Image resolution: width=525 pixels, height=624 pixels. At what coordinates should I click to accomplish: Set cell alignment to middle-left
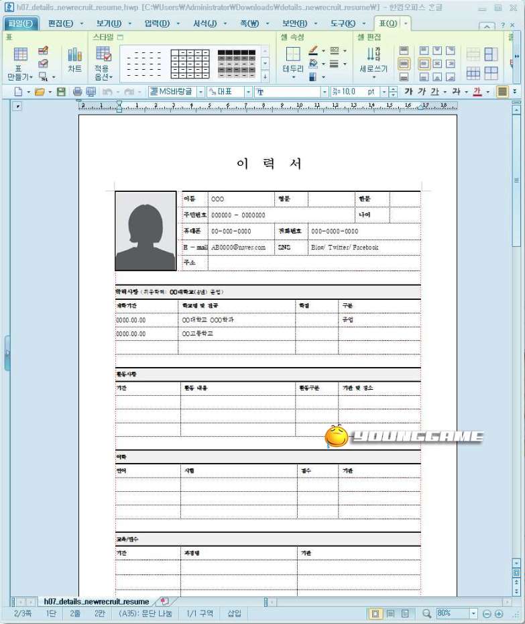click(424, 64)
